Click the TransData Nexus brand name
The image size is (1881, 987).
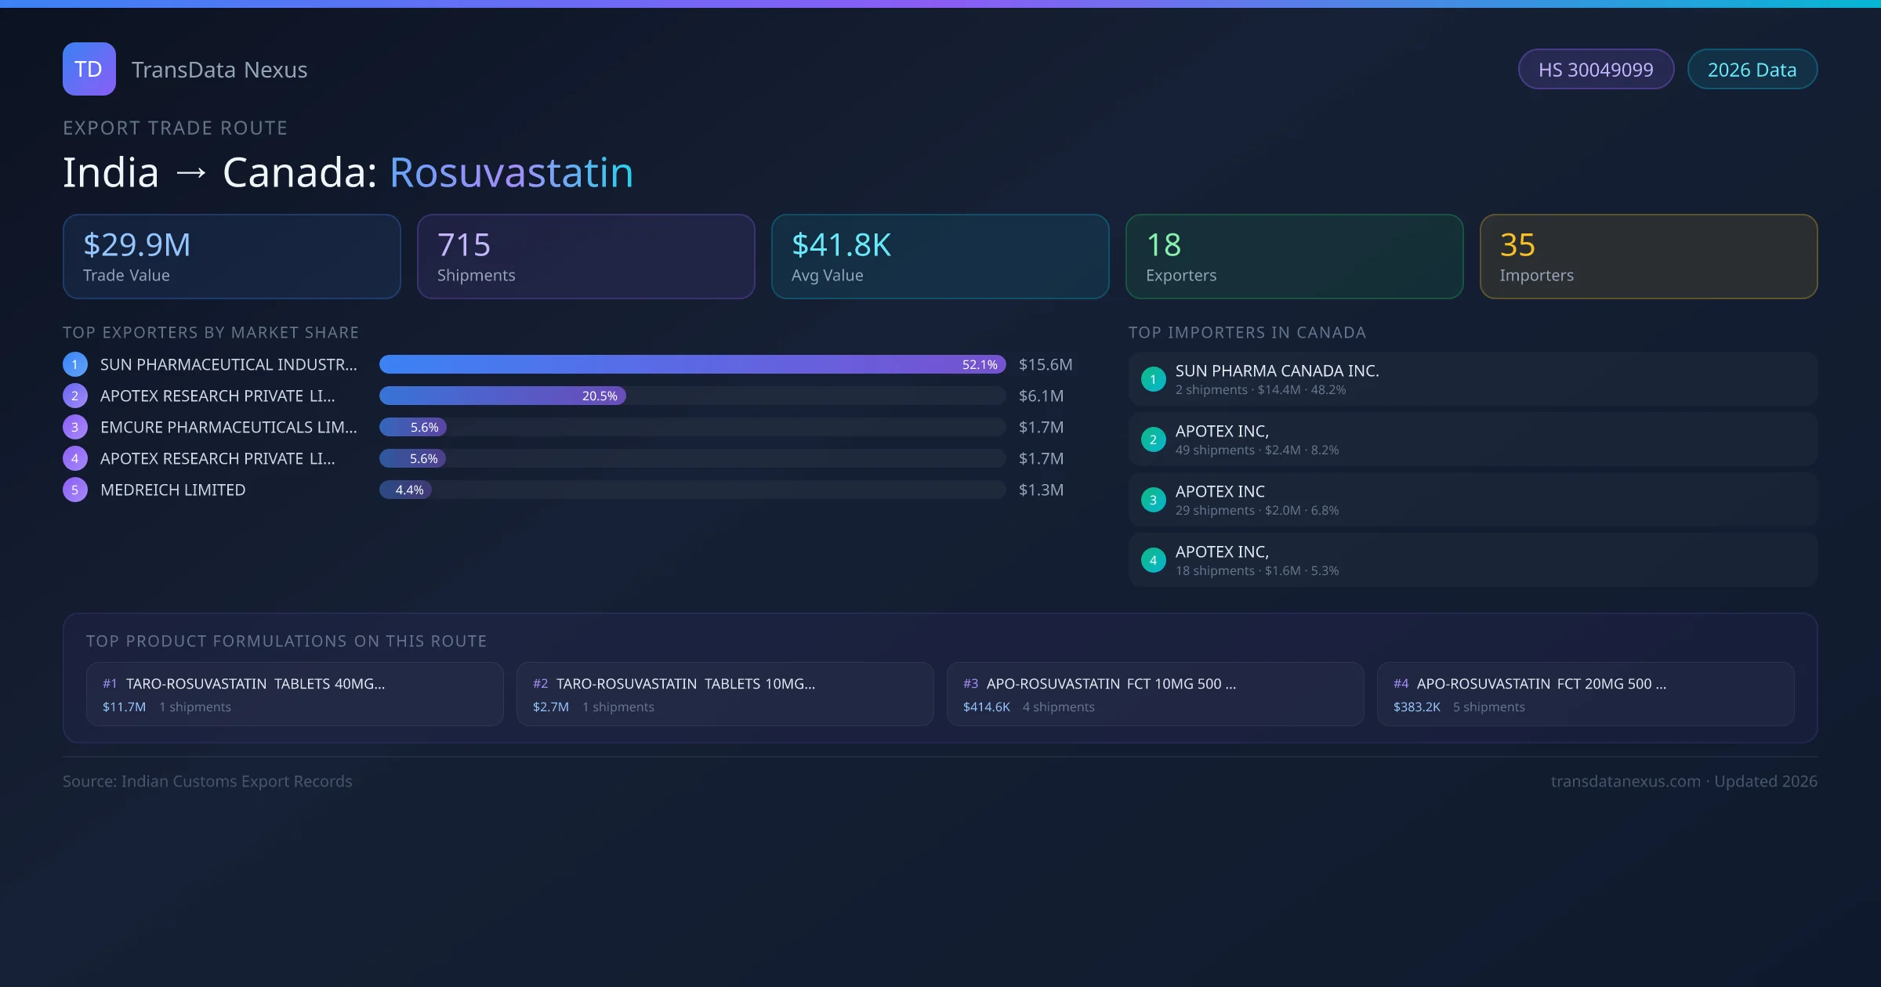click(219, 70)
